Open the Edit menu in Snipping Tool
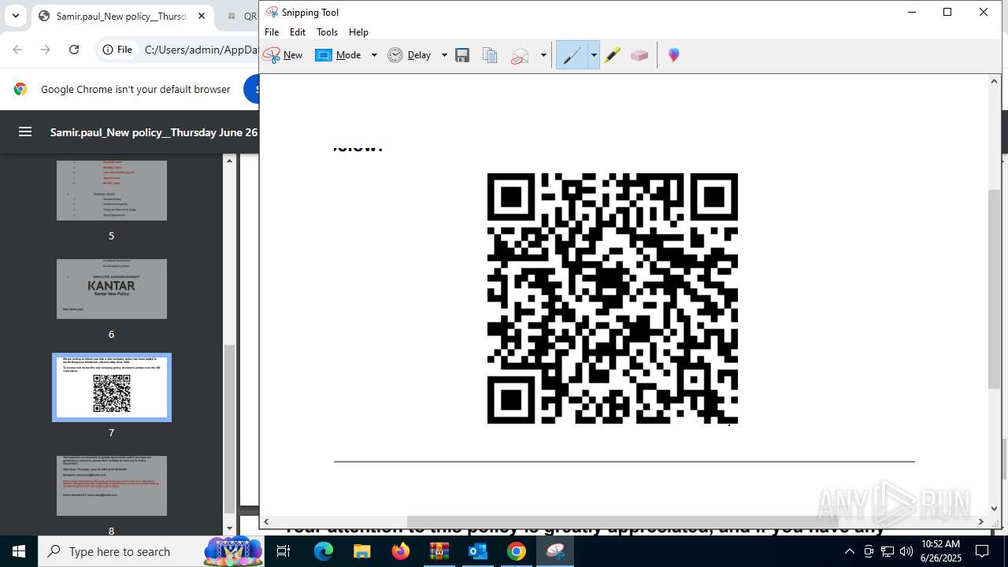The width and height of the screenshot is (1008, 567). pyautogui.click(x=298, y=32)
